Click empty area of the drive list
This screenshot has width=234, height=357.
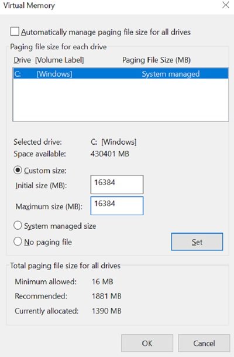coord(121,100)
